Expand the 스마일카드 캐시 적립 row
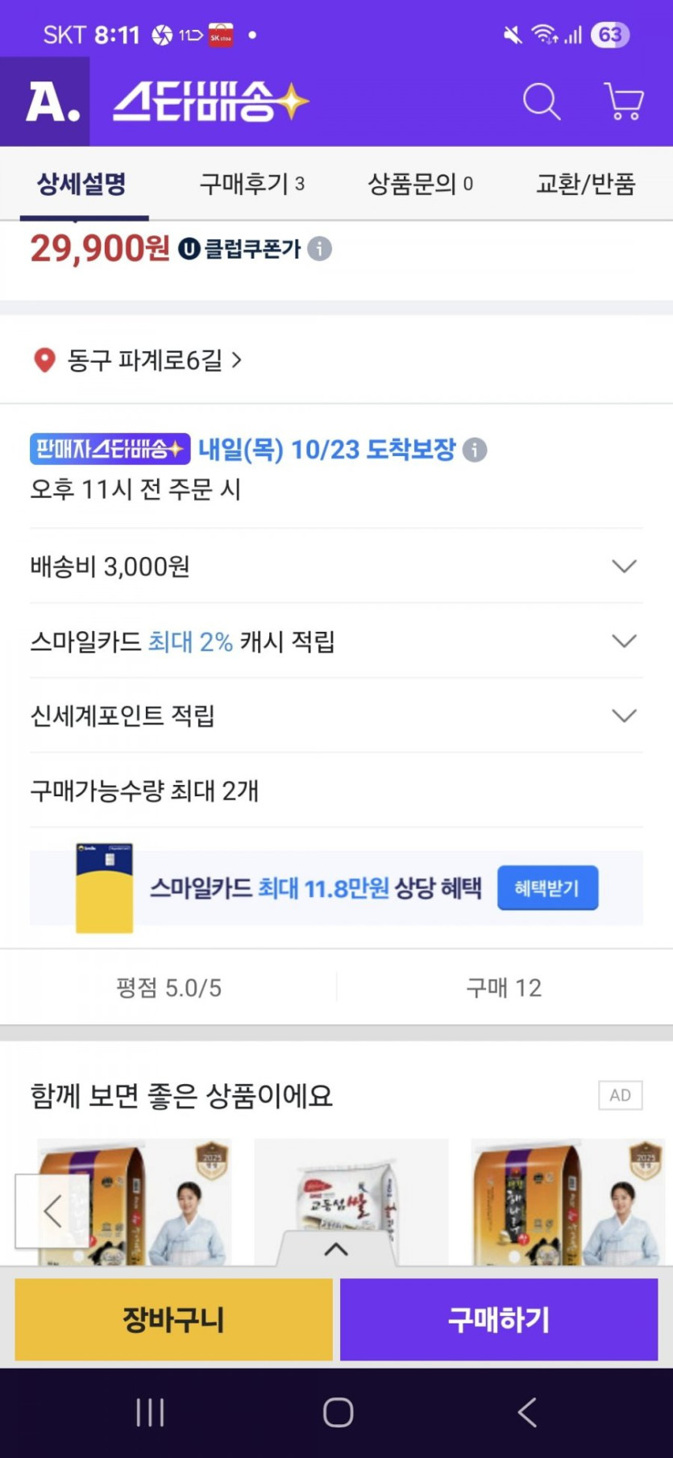 point(624,642)
